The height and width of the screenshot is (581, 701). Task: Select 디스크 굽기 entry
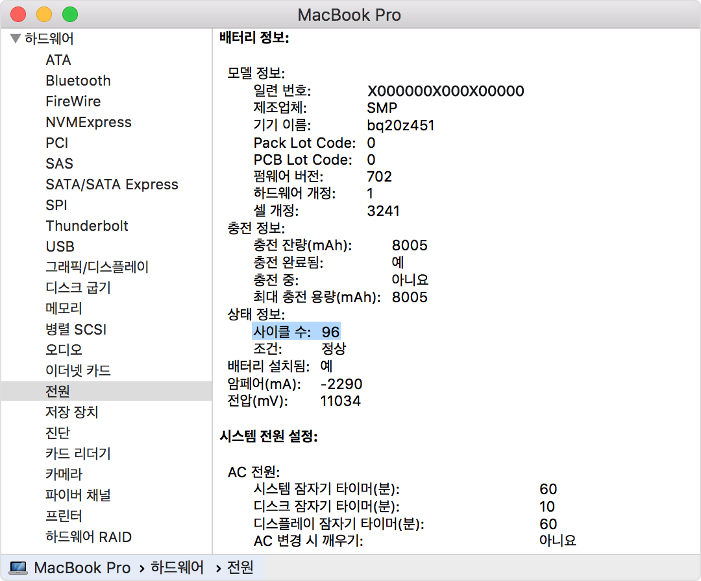coord(79,288)
